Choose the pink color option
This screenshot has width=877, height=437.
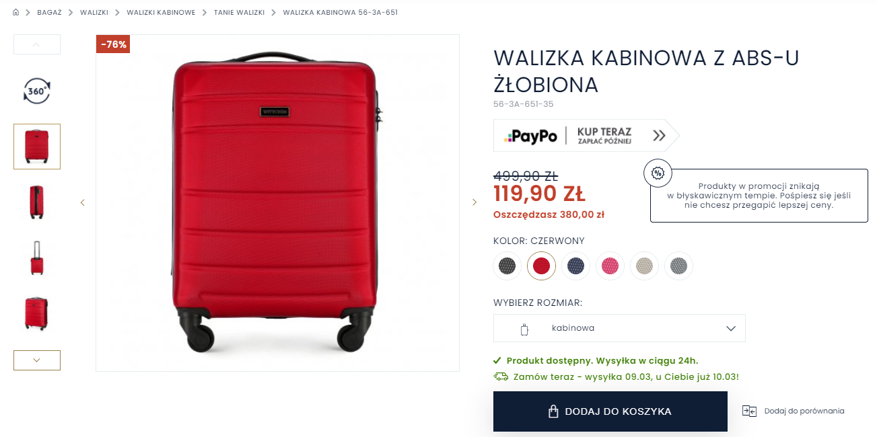(610, 266)
